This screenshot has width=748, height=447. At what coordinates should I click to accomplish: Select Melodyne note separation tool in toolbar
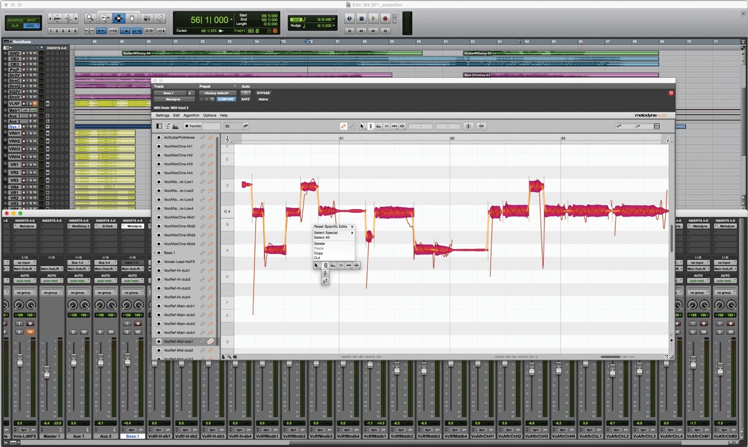coord(402,126)
